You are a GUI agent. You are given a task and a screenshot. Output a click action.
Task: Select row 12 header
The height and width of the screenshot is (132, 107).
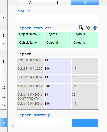click(x=4, y=105)
